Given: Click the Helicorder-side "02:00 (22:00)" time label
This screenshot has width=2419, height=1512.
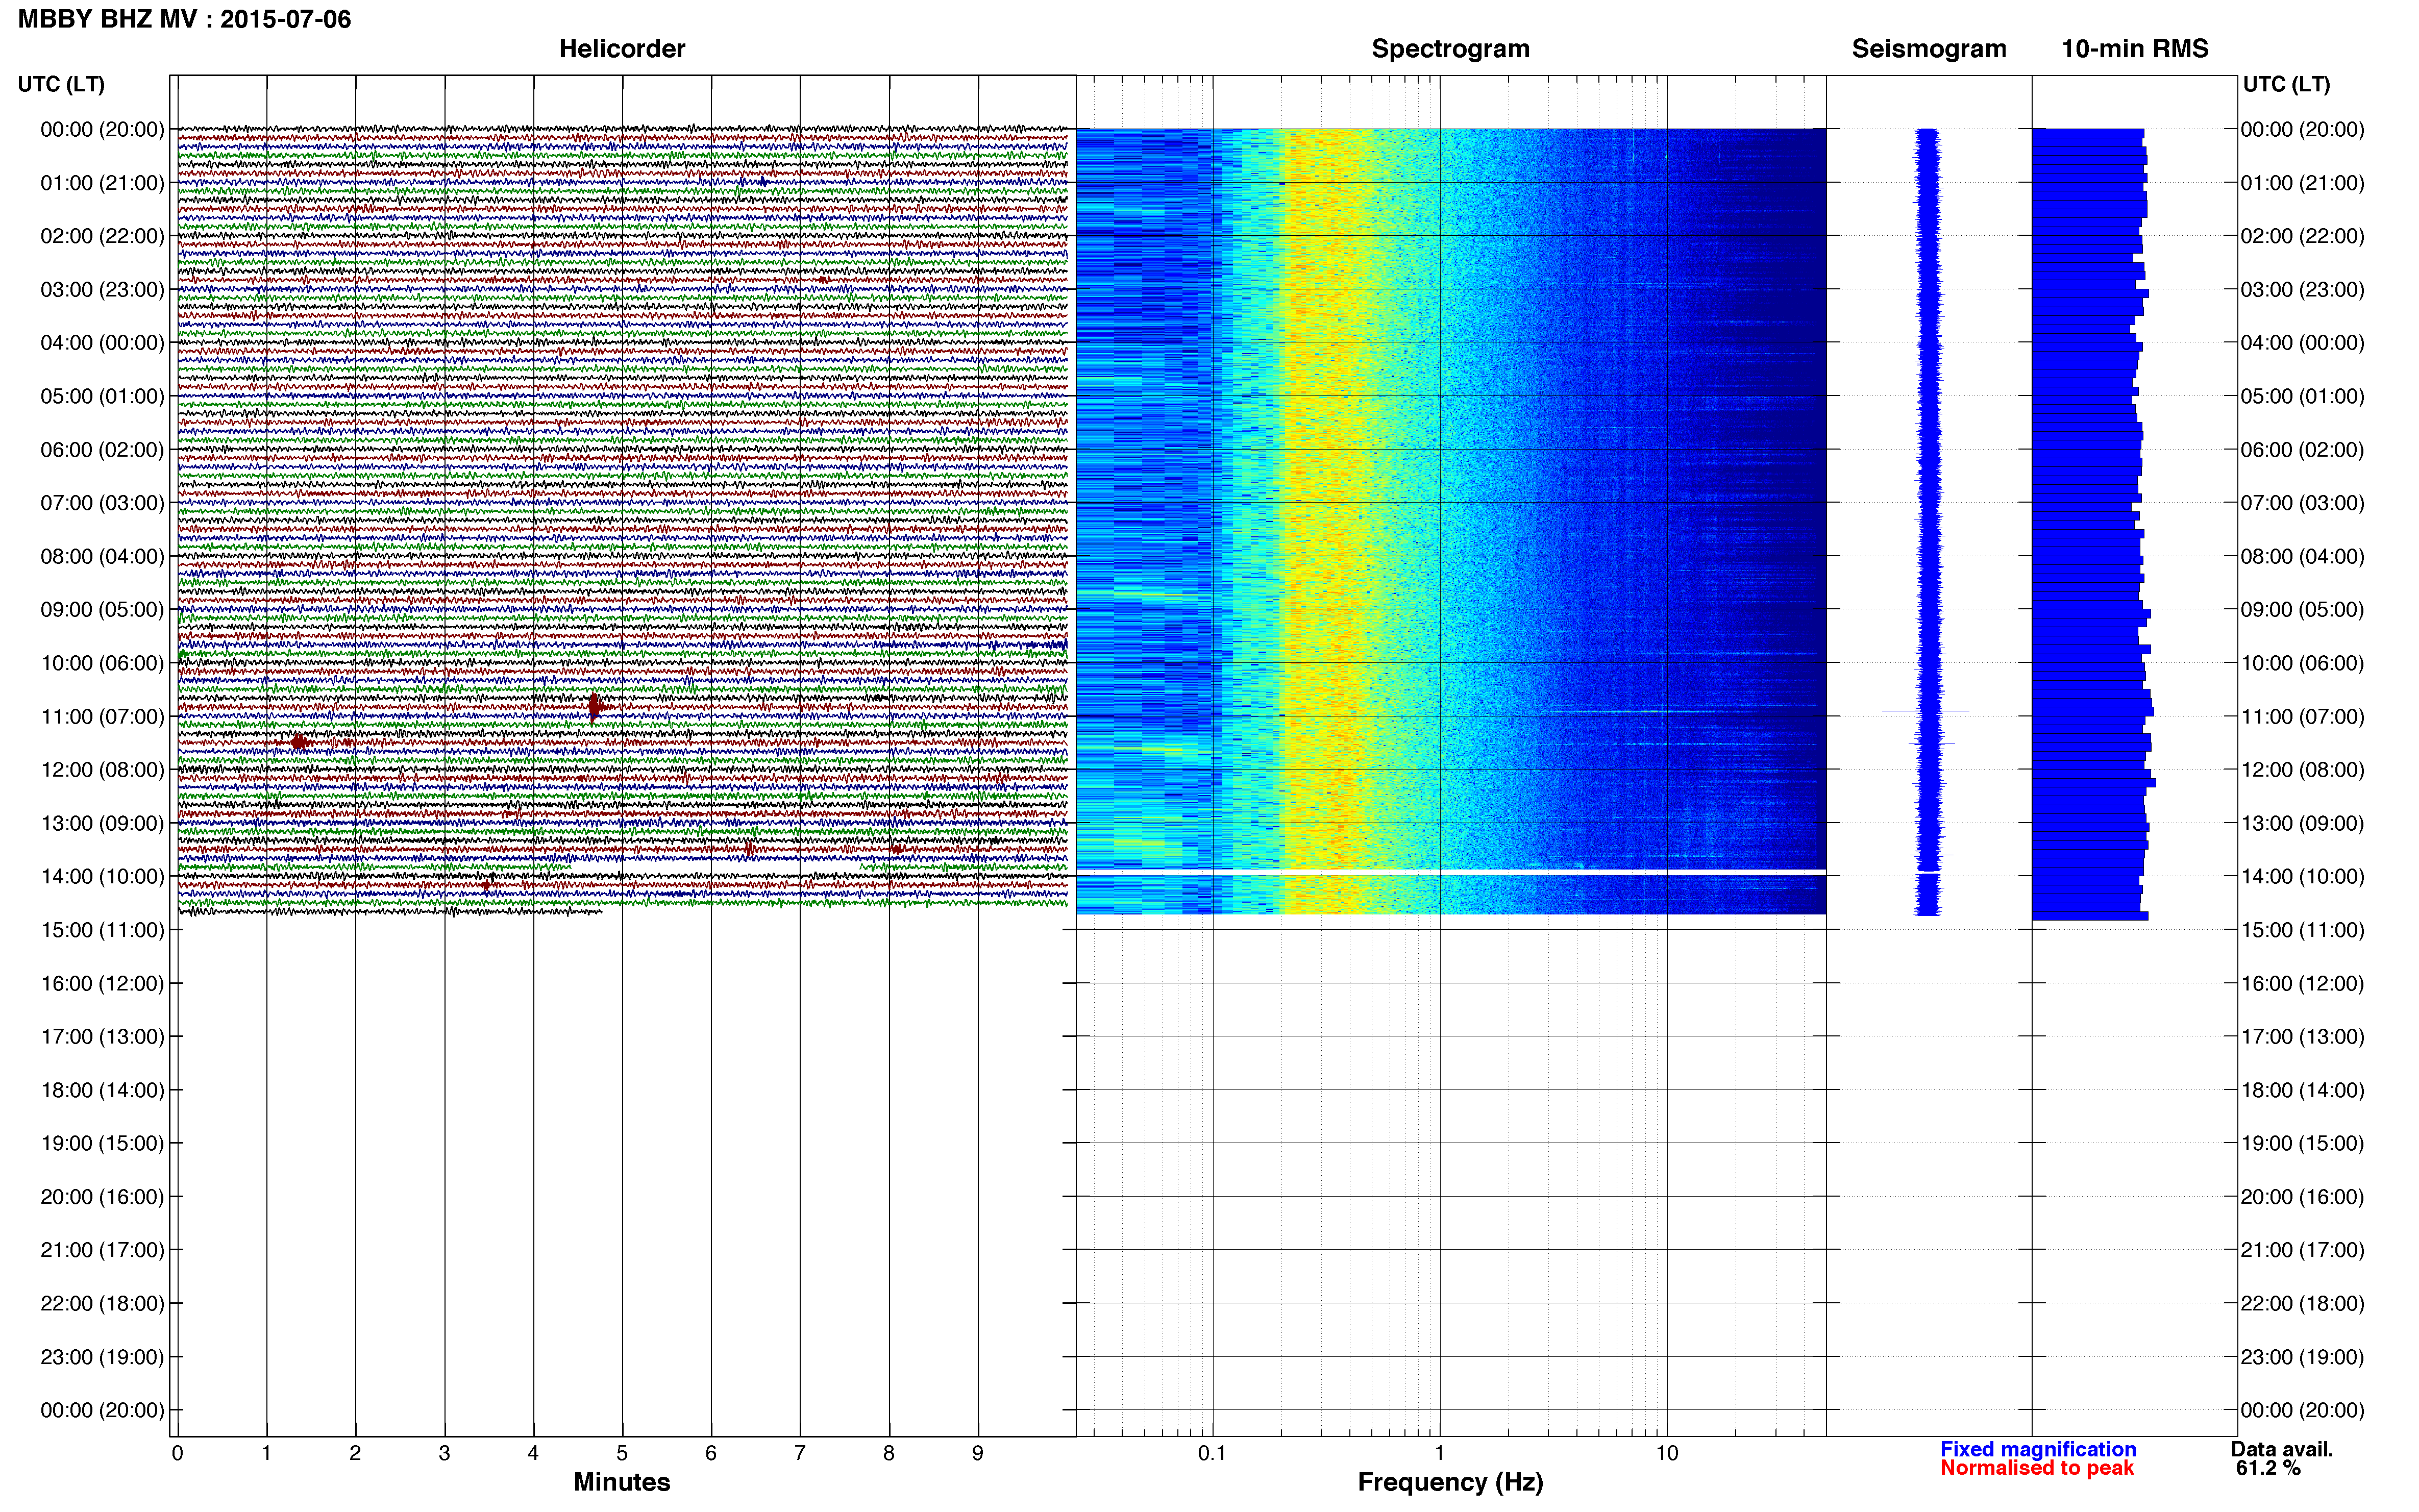Looking at the screenshot, I should pos(102,236).
